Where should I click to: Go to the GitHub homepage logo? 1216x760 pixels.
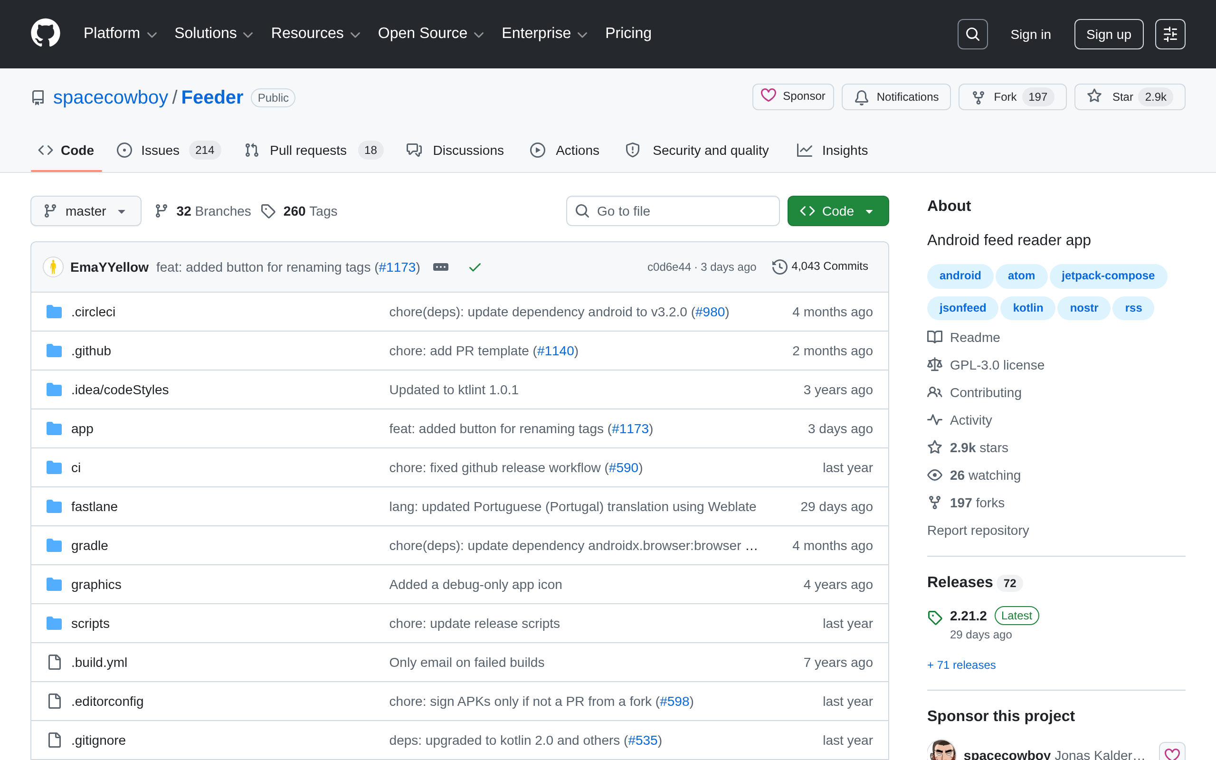click(45, 33)
